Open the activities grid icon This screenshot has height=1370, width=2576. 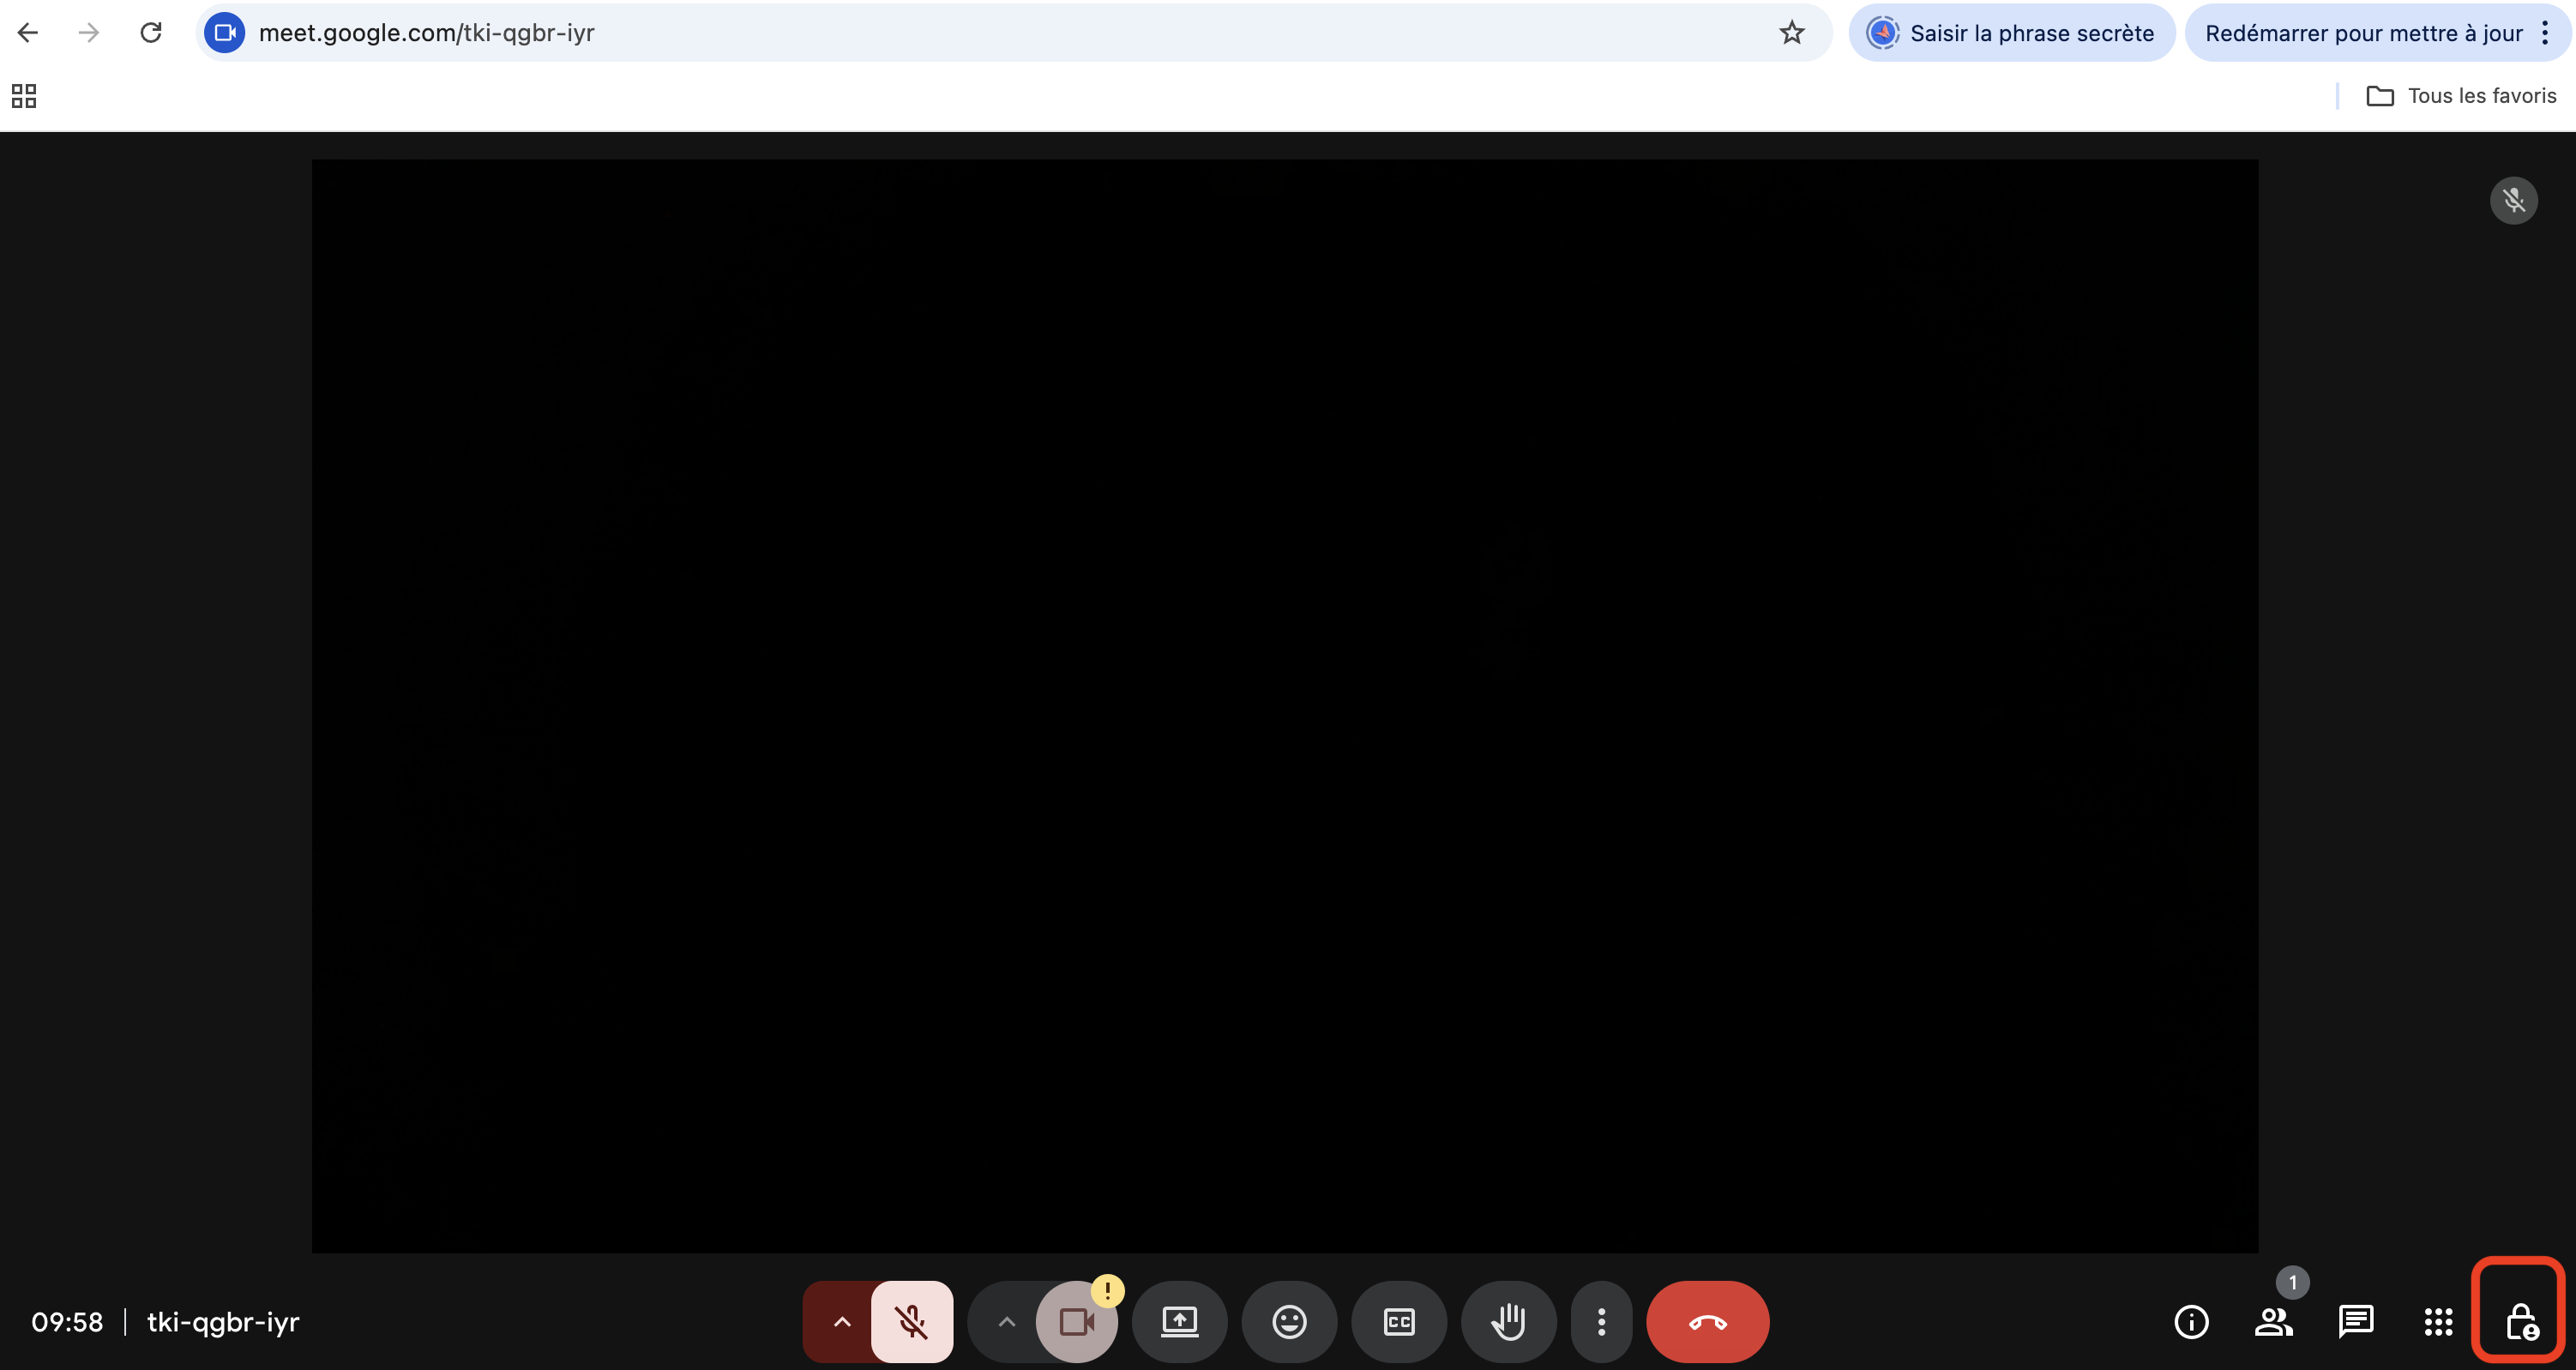click(x=2438, y=1321)
